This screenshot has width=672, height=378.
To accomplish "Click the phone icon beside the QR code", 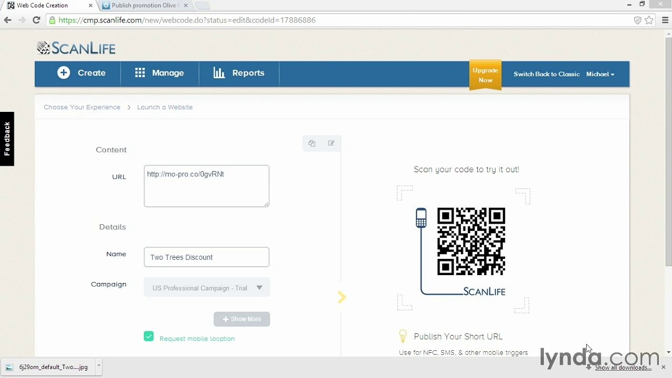I will (421, 218).
